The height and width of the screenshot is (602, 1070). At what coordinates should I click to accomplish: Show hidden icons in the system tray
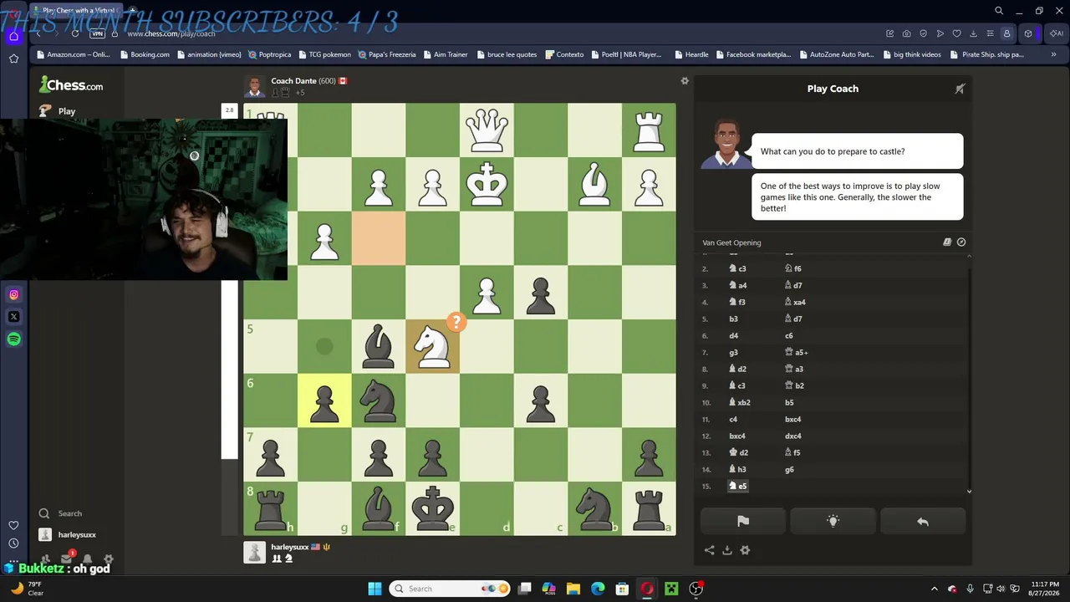[935, 589]
